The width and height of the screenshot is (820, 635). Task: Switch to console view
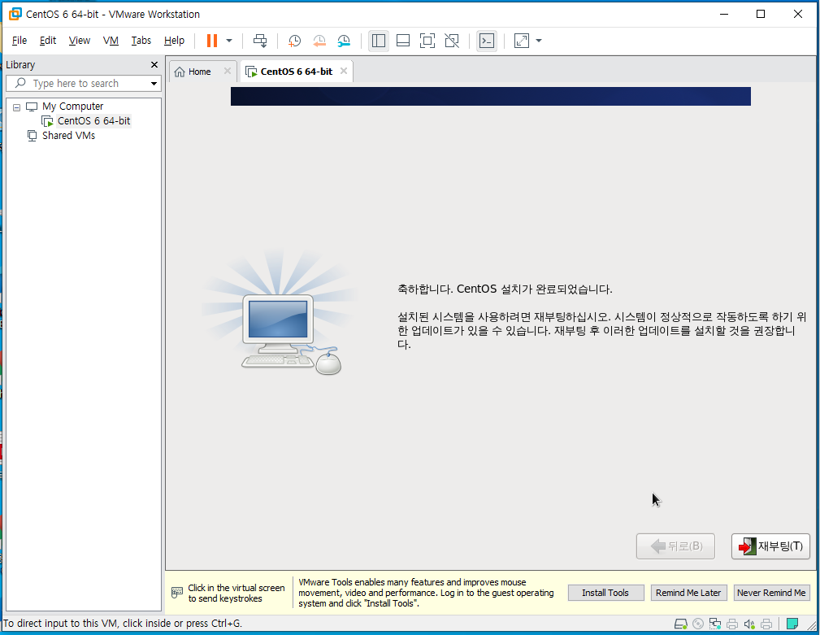tap(487, 41)
